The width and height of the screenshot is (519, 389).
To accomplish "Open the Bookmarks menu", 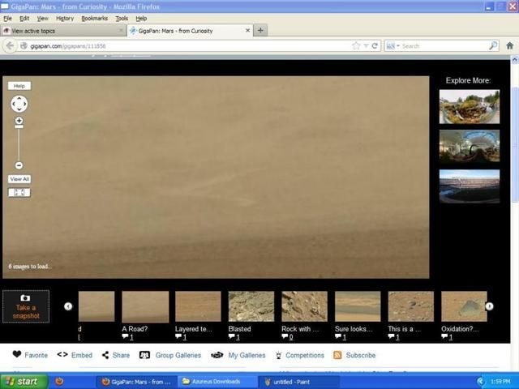I will point(94,19).
